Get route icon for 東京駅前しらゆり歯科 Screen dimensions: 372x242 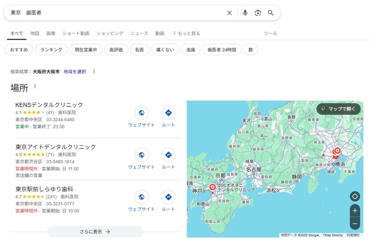click(x=169, y=197)
